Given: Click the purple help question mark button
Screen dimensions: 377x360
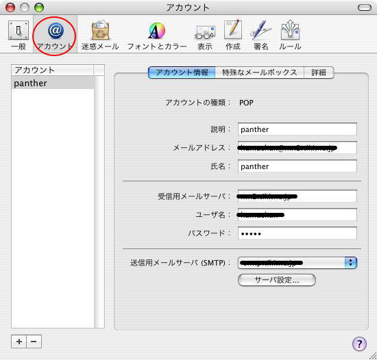Looking at the screenshot, I should coord(359,344).
